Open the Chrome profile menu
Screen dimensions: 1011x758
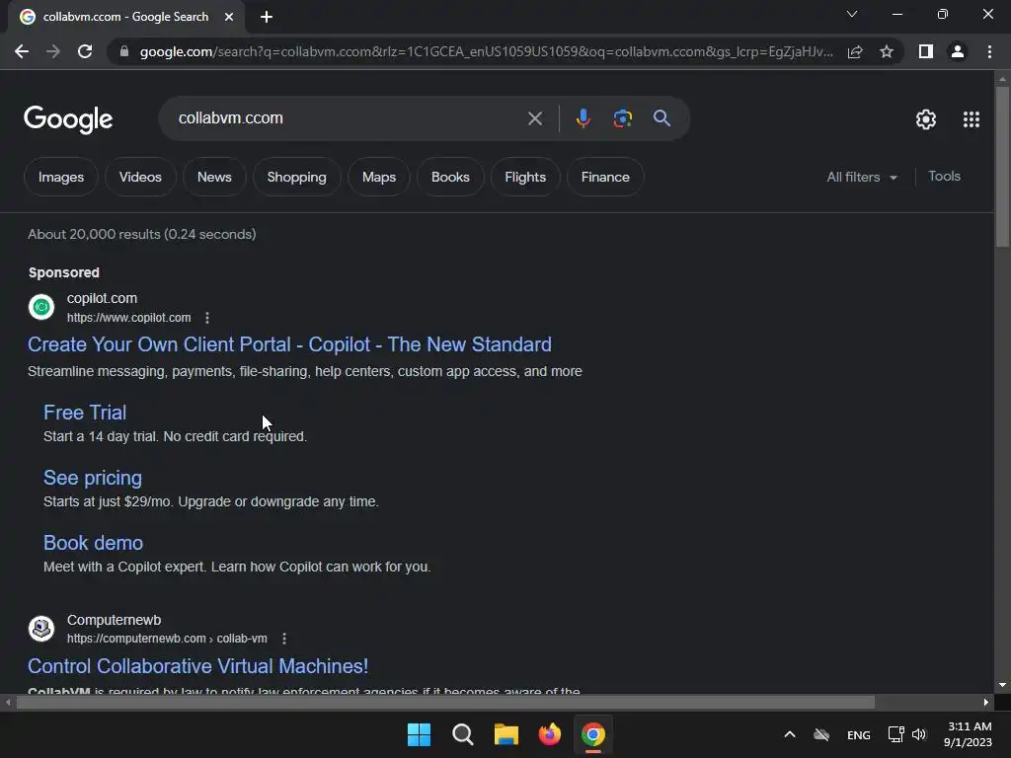tap(958, 51)
